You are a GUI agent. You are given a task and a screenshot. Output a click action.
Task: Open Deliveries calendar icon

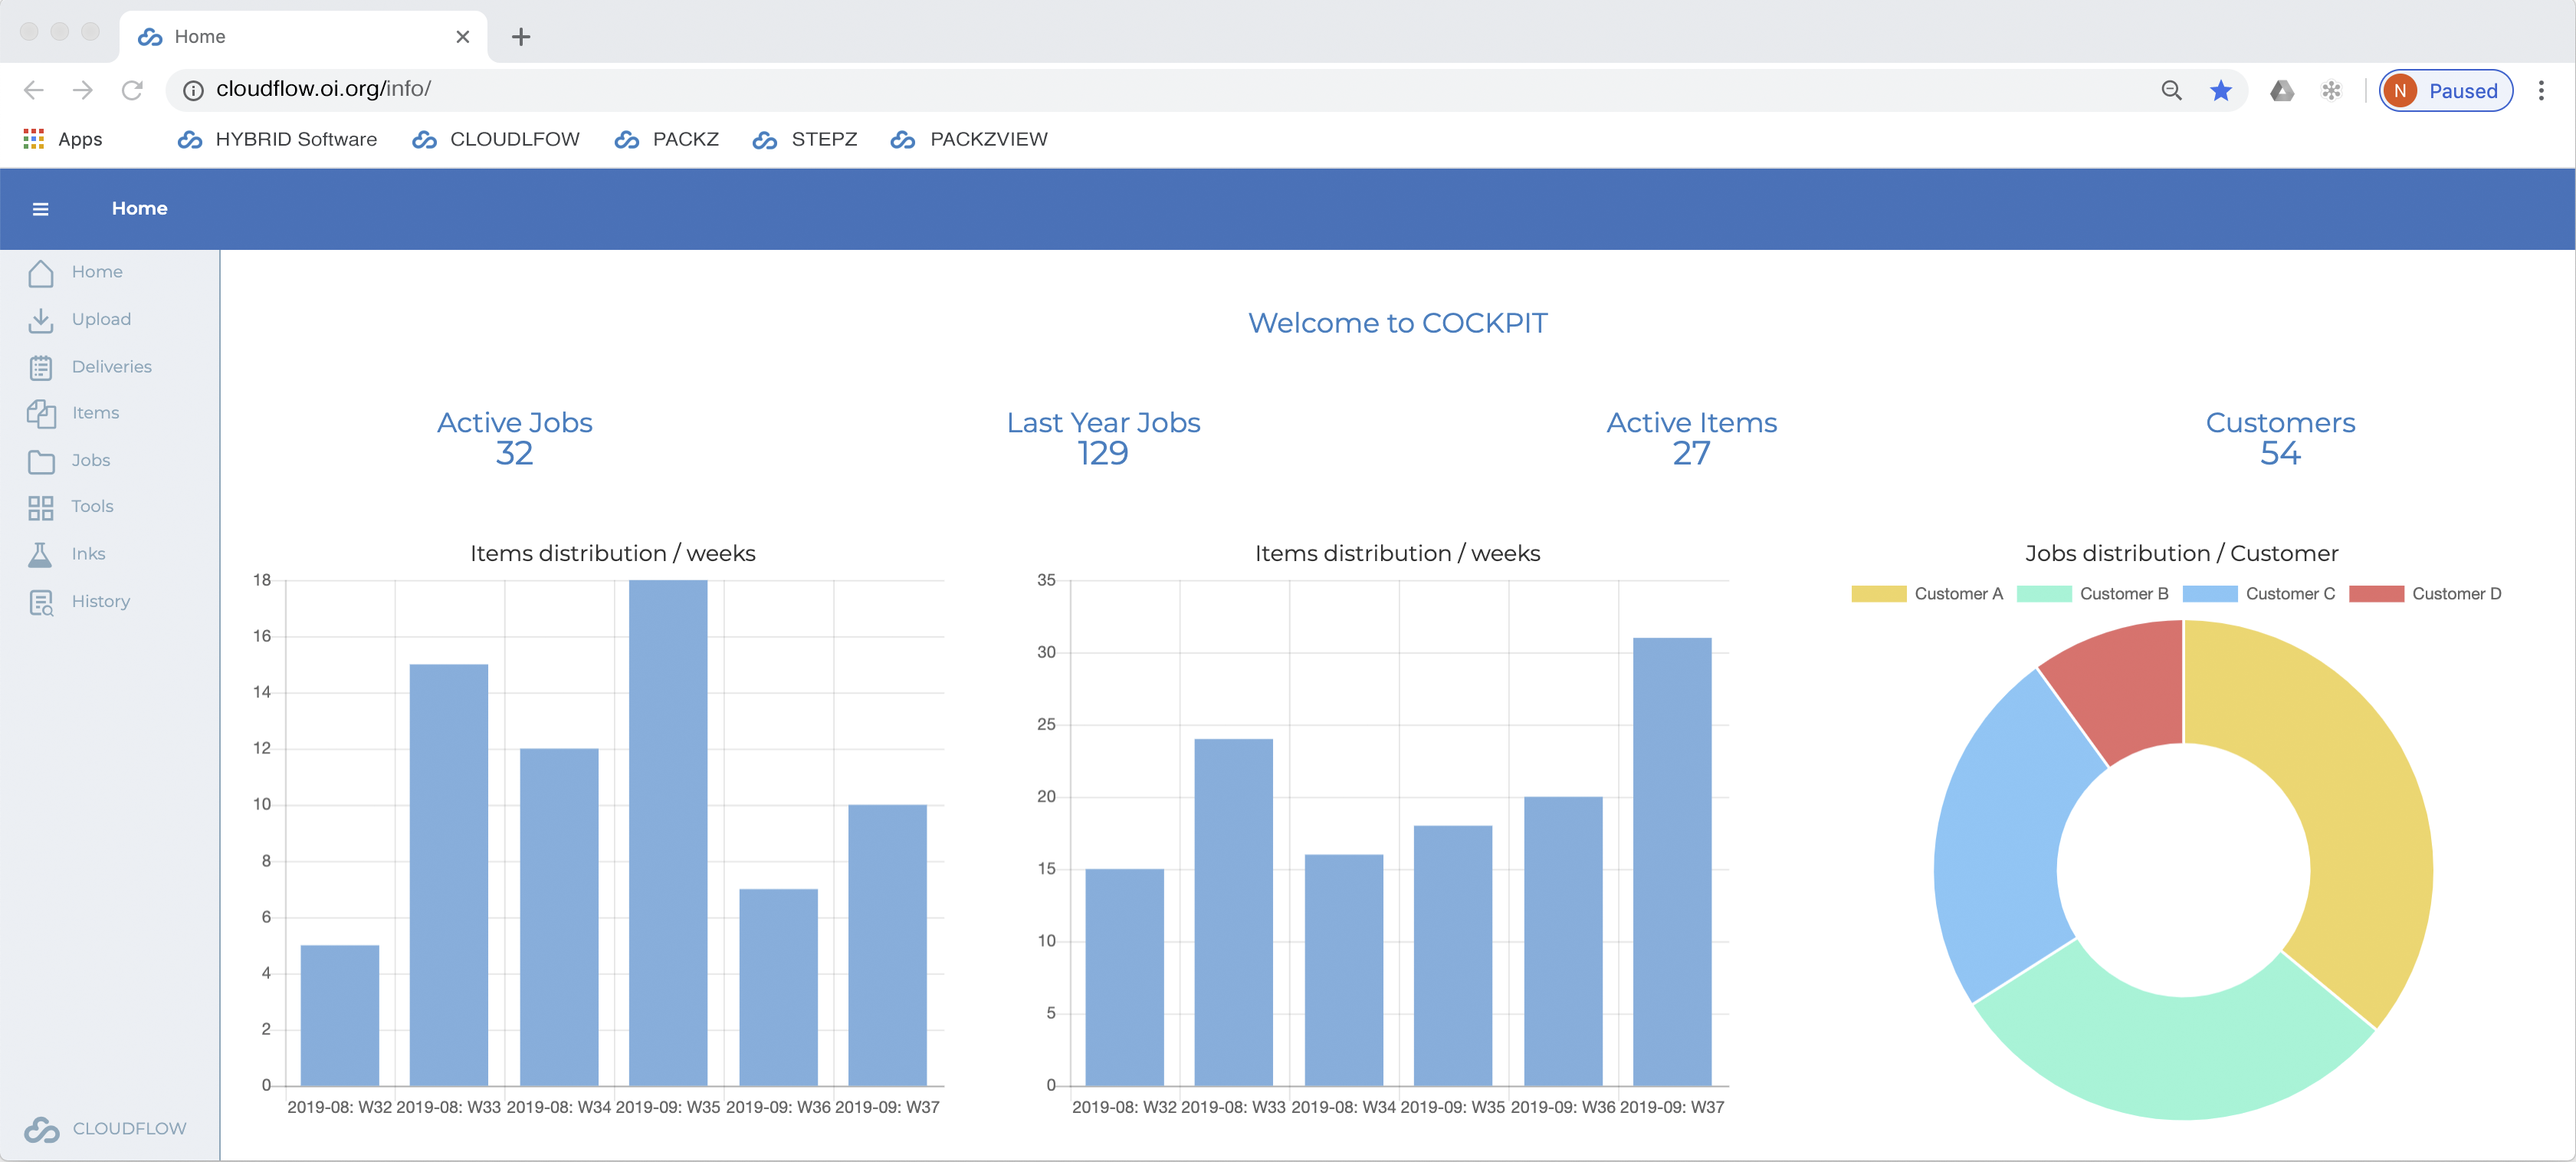coord(40,367)
